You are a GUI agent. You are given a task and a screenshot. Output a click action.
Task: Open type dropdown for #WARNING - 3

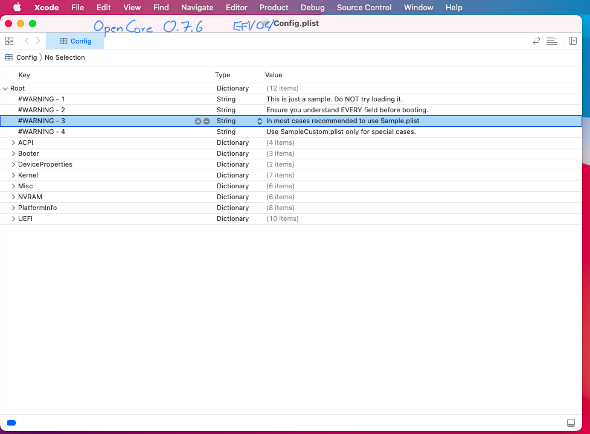pyautogui.click(x=259, y=121)
